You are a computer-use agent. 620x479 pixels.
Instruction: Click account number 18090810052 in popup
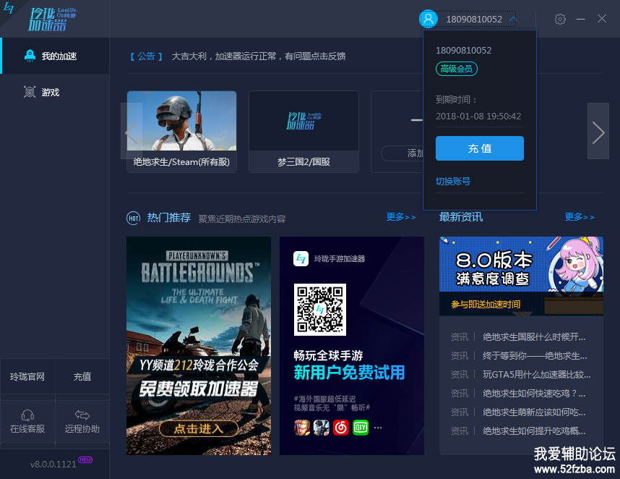(x=463, y=50)
